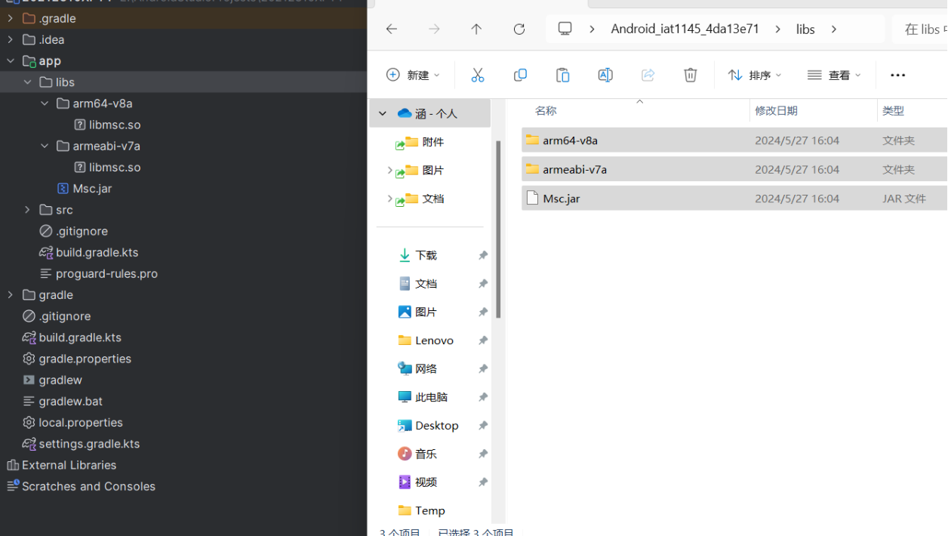The image size is (948, 536).
Task: Select External Libraries in project tree
Action: click(69, 465)
